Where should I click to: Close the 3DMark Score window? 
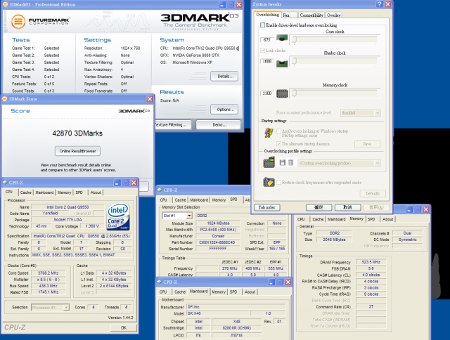point(150,99)
